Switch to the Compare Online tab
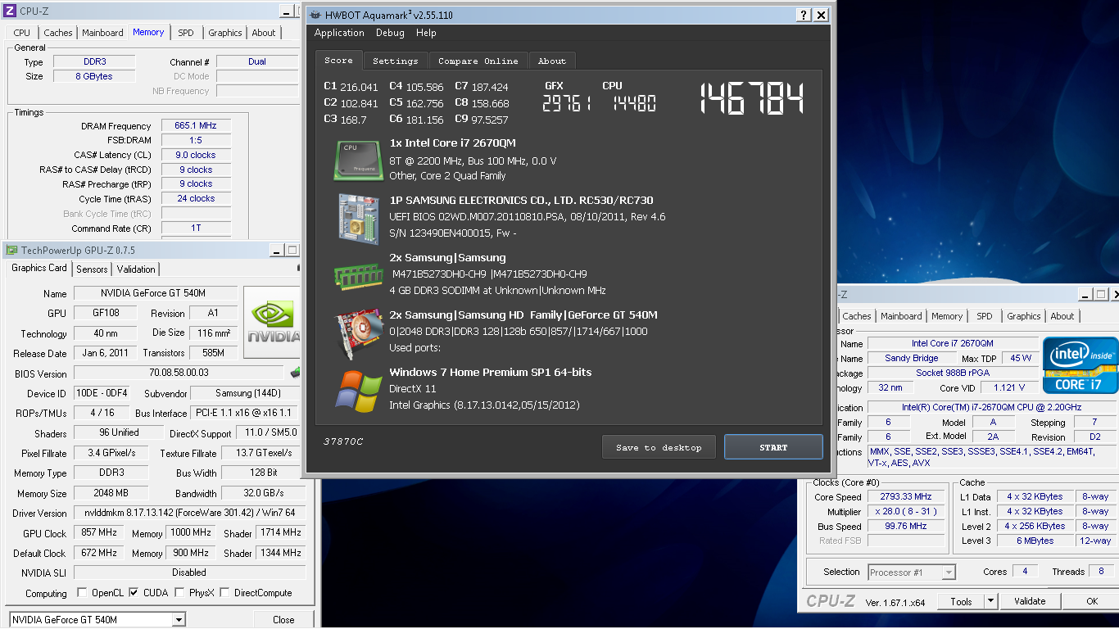 pyautogui.click(x=478, y=61)
